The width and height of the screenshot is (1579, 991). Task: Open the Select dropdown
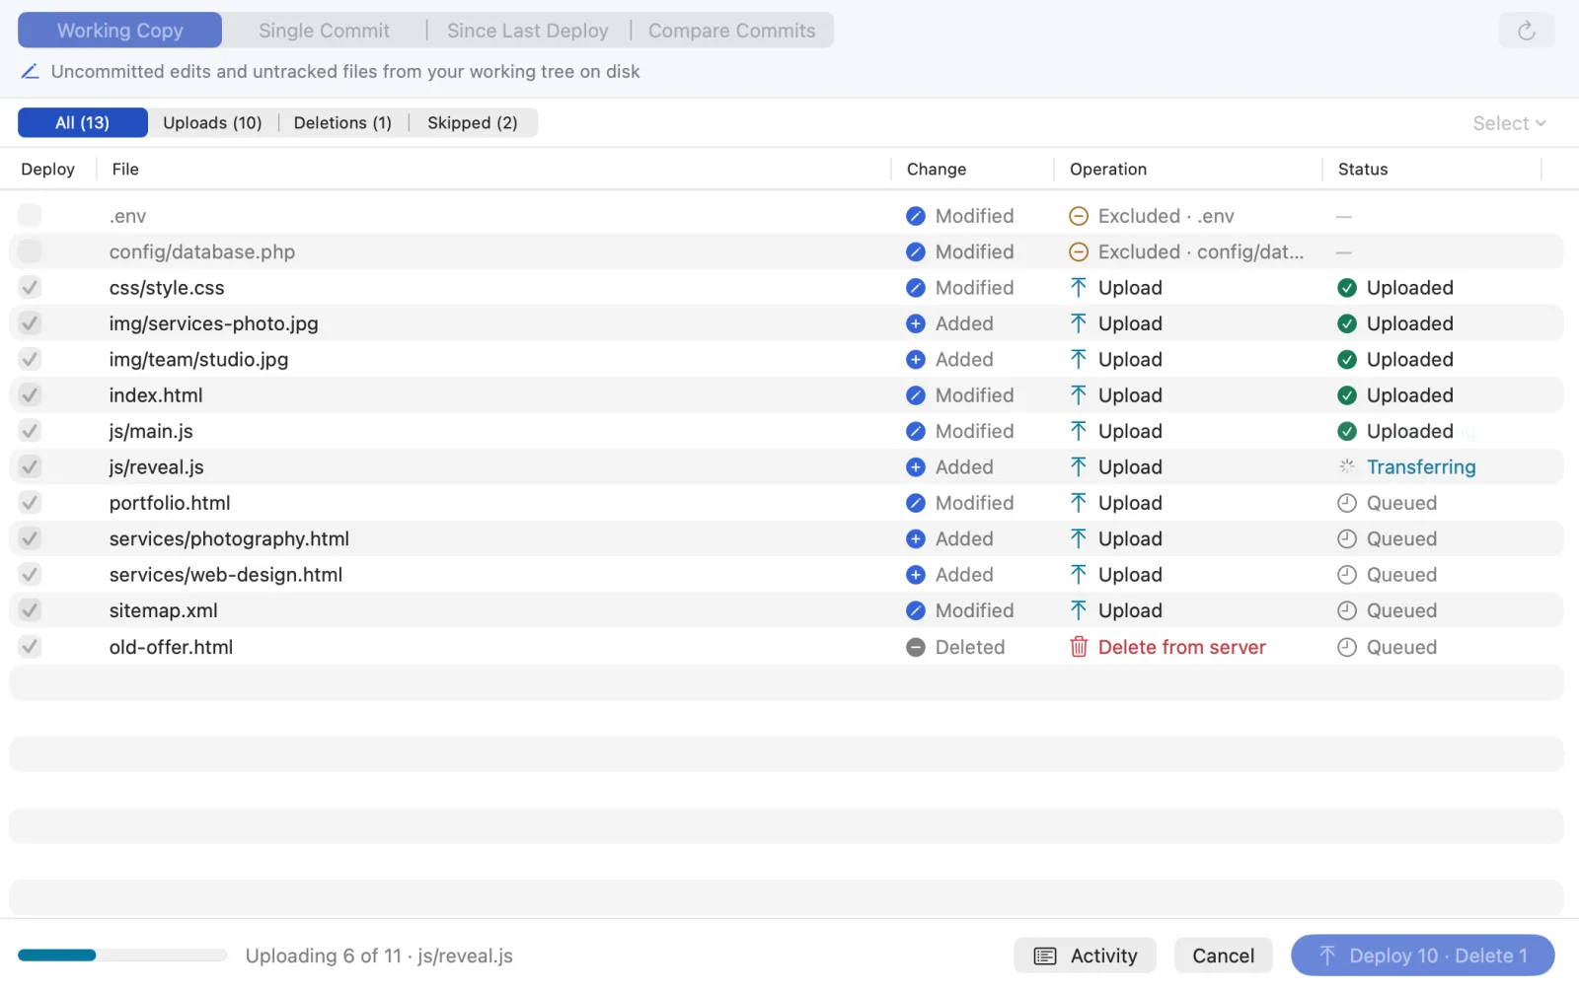(x=1509, y=123)
